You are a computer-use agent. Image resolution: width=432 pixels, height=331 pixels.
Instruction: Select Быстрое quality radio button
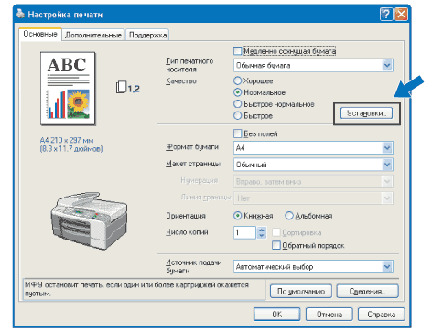[x=237, y=115]
